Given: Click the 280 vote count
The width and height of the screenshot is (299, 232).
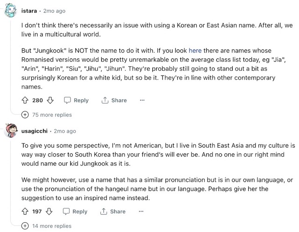Looking at the screenshot, I should tap(39, 100).
